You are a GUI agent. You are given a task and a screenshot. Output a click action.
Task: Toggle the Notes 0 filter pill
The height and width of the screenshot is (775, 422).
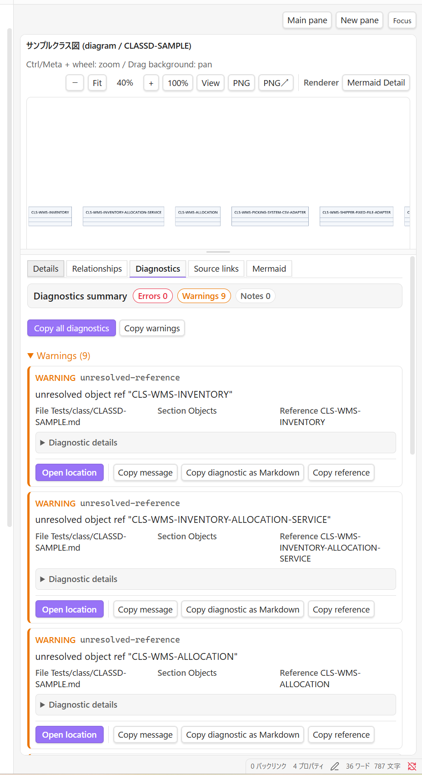pos(256,296)
